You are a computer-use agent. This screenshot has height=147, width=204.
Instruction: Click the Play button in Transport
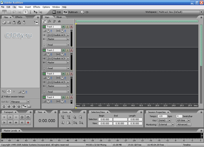[10, 117]
